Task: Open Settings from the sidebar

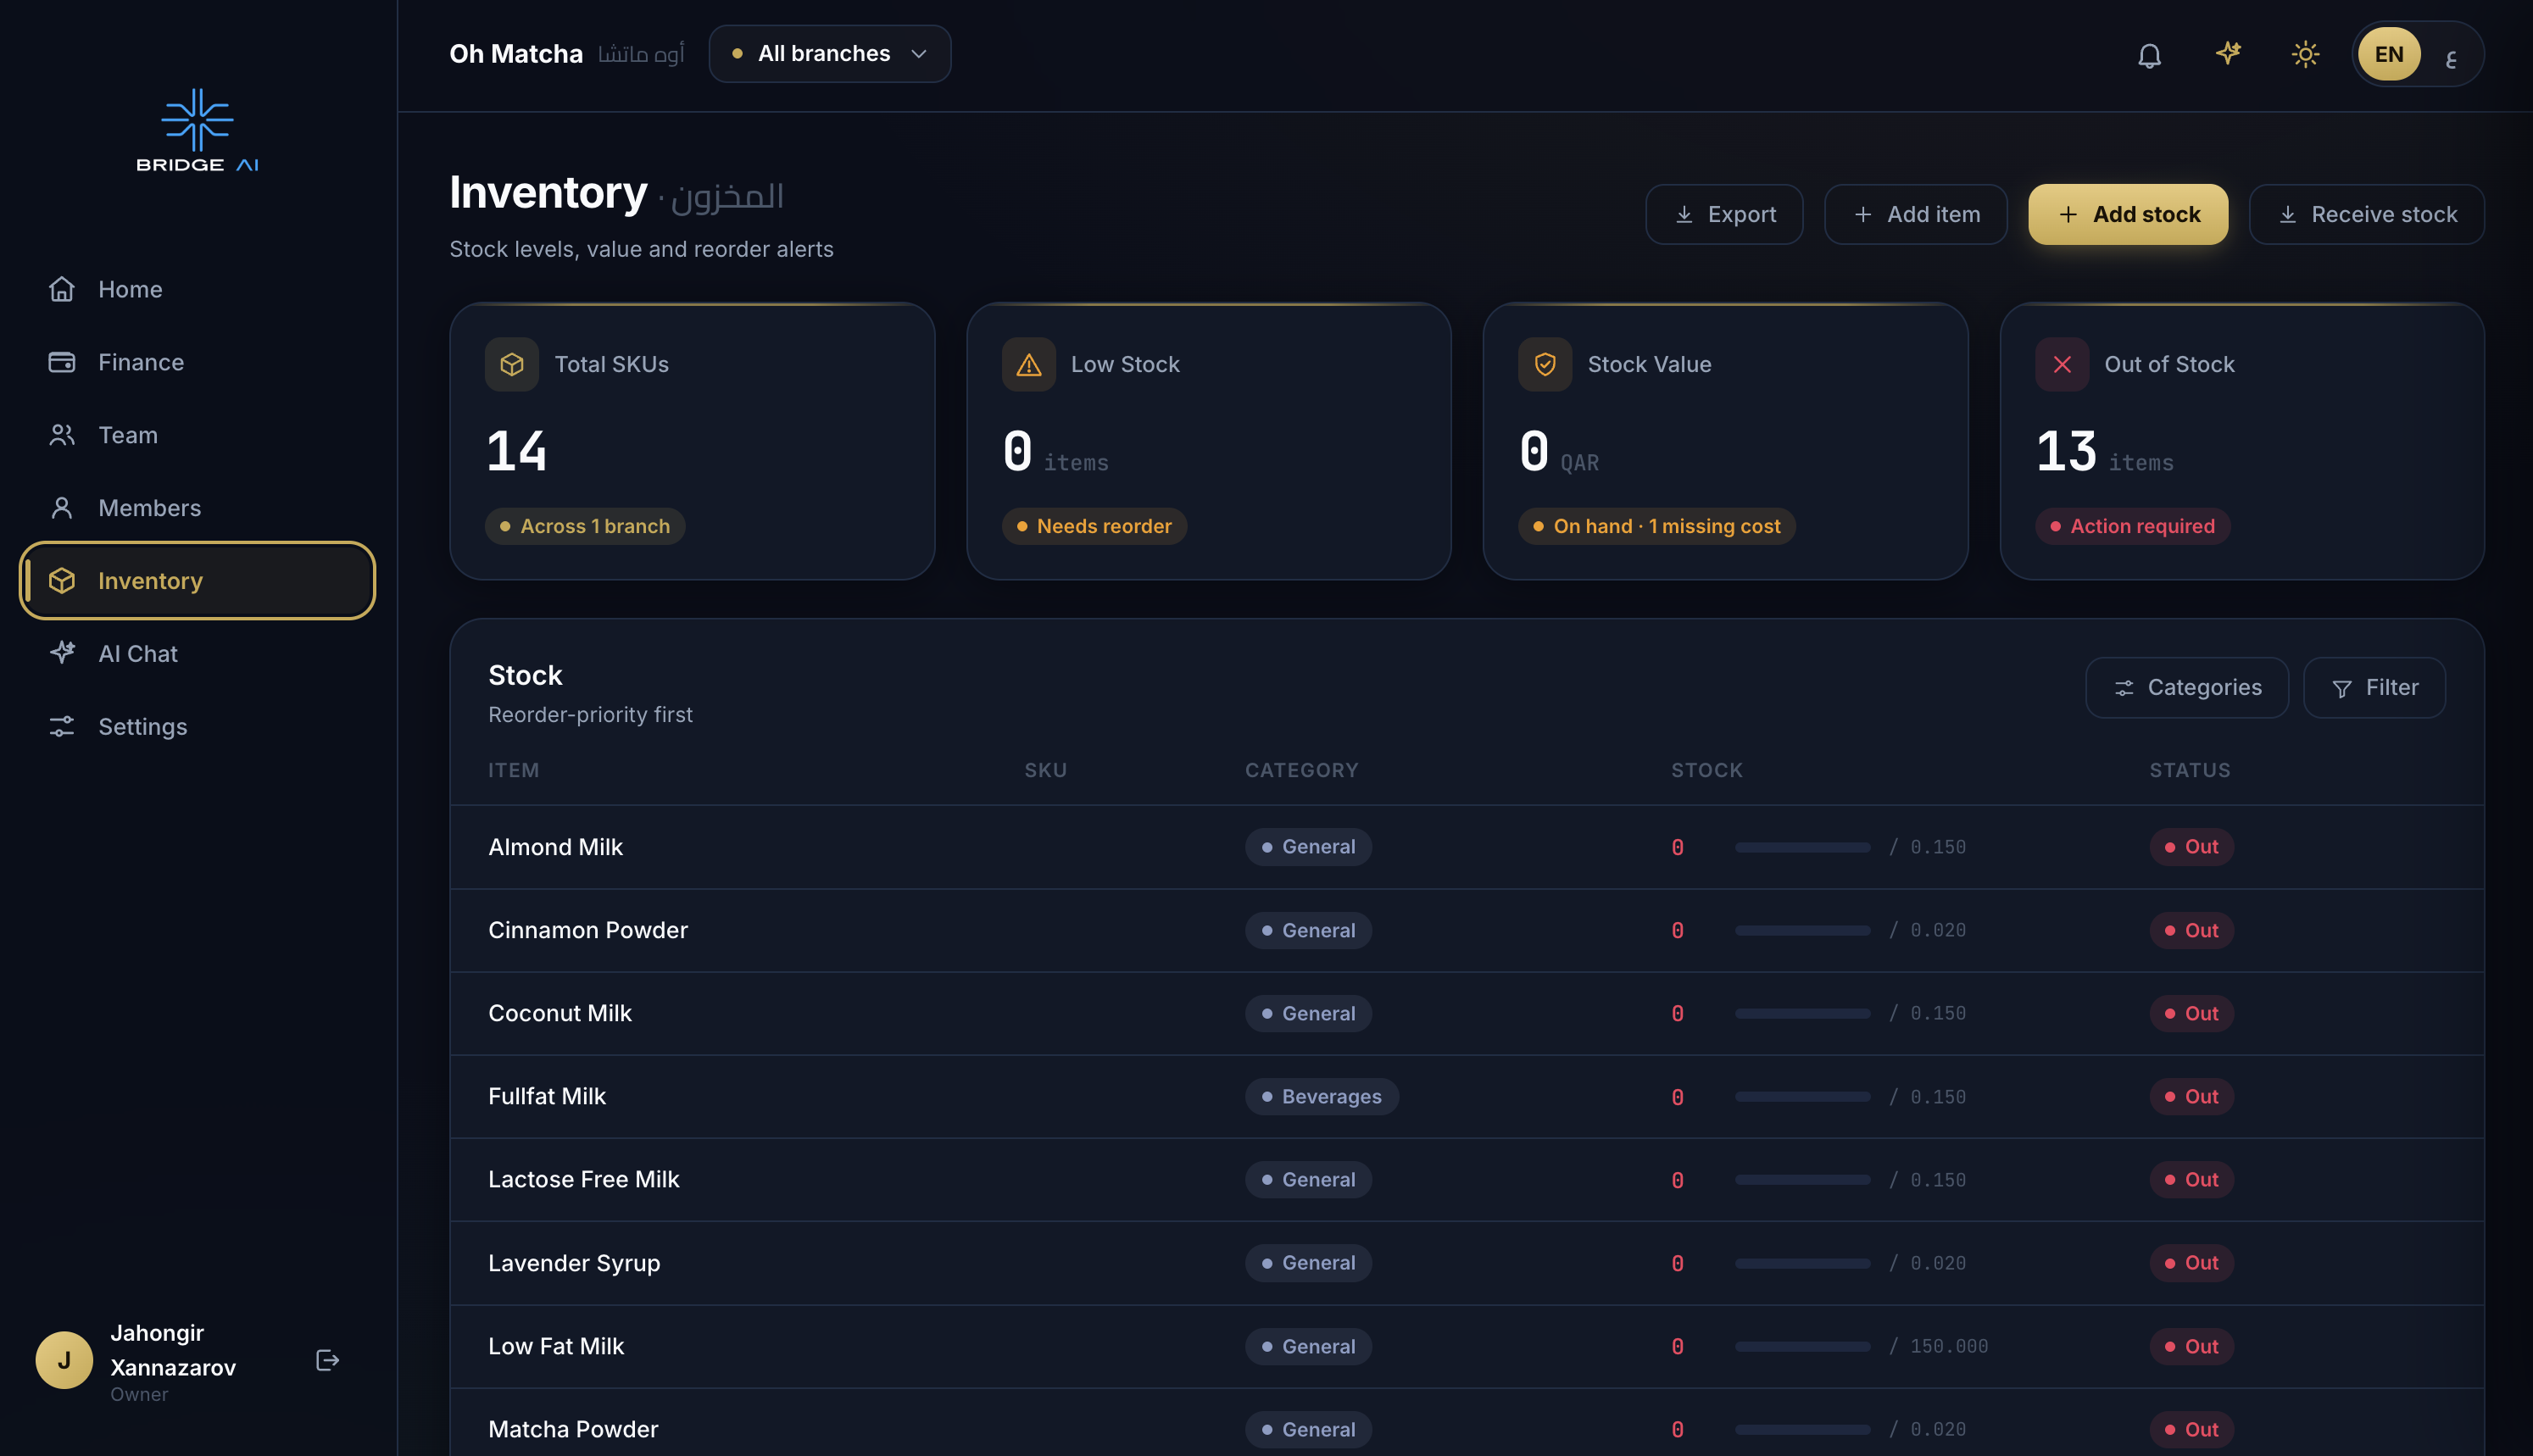Action: tap(198, 727)
